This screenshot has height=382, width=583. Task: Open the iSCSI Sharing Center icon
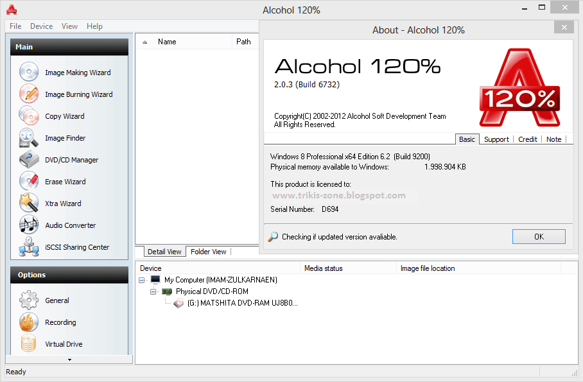[x=29, y=247]
